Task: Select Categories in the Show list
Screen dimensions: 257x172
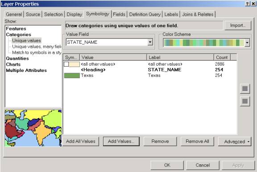Action: click(x=19, y=35)
